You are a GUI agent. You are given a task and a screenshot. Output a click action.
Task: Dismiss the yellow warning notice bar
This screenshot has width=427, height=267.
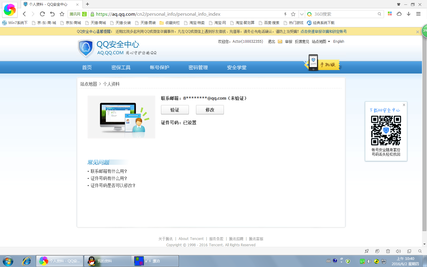418,32
